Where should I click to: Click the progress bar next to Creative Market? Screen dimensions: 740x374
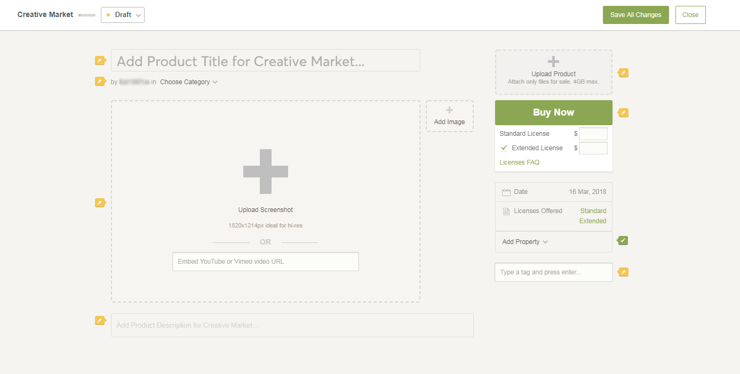point(86,15)
